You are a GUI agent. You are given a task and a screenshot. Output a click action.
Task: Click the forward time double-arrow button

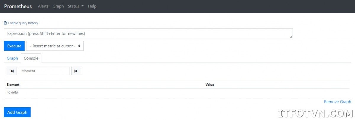tap(76, 71)
